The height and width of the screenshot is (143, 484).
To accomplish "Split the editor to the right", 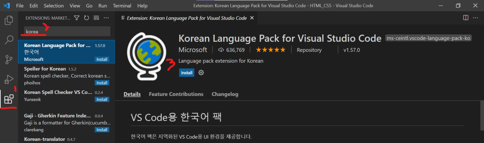I will click(466, 18).
